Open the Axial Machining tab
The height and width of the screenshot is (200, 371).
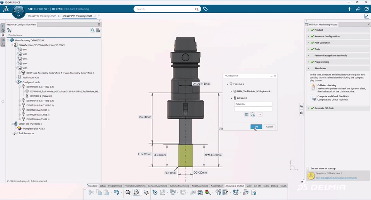(200, 186)
